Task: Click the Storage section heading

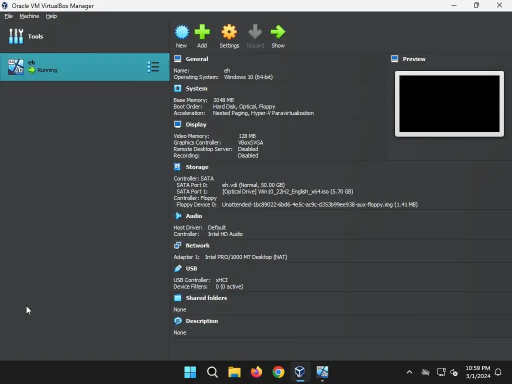Action: 197,167
